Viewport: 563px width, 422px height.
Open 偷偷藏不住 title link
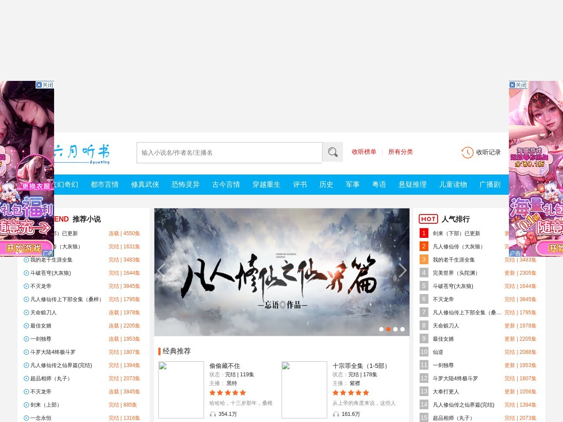225,366
